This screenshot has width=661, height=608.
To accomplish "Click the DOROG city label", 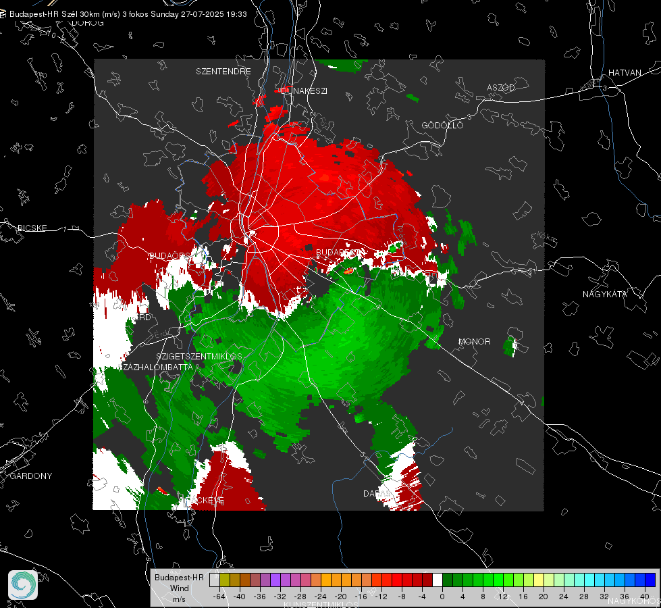I will [88, 23].
